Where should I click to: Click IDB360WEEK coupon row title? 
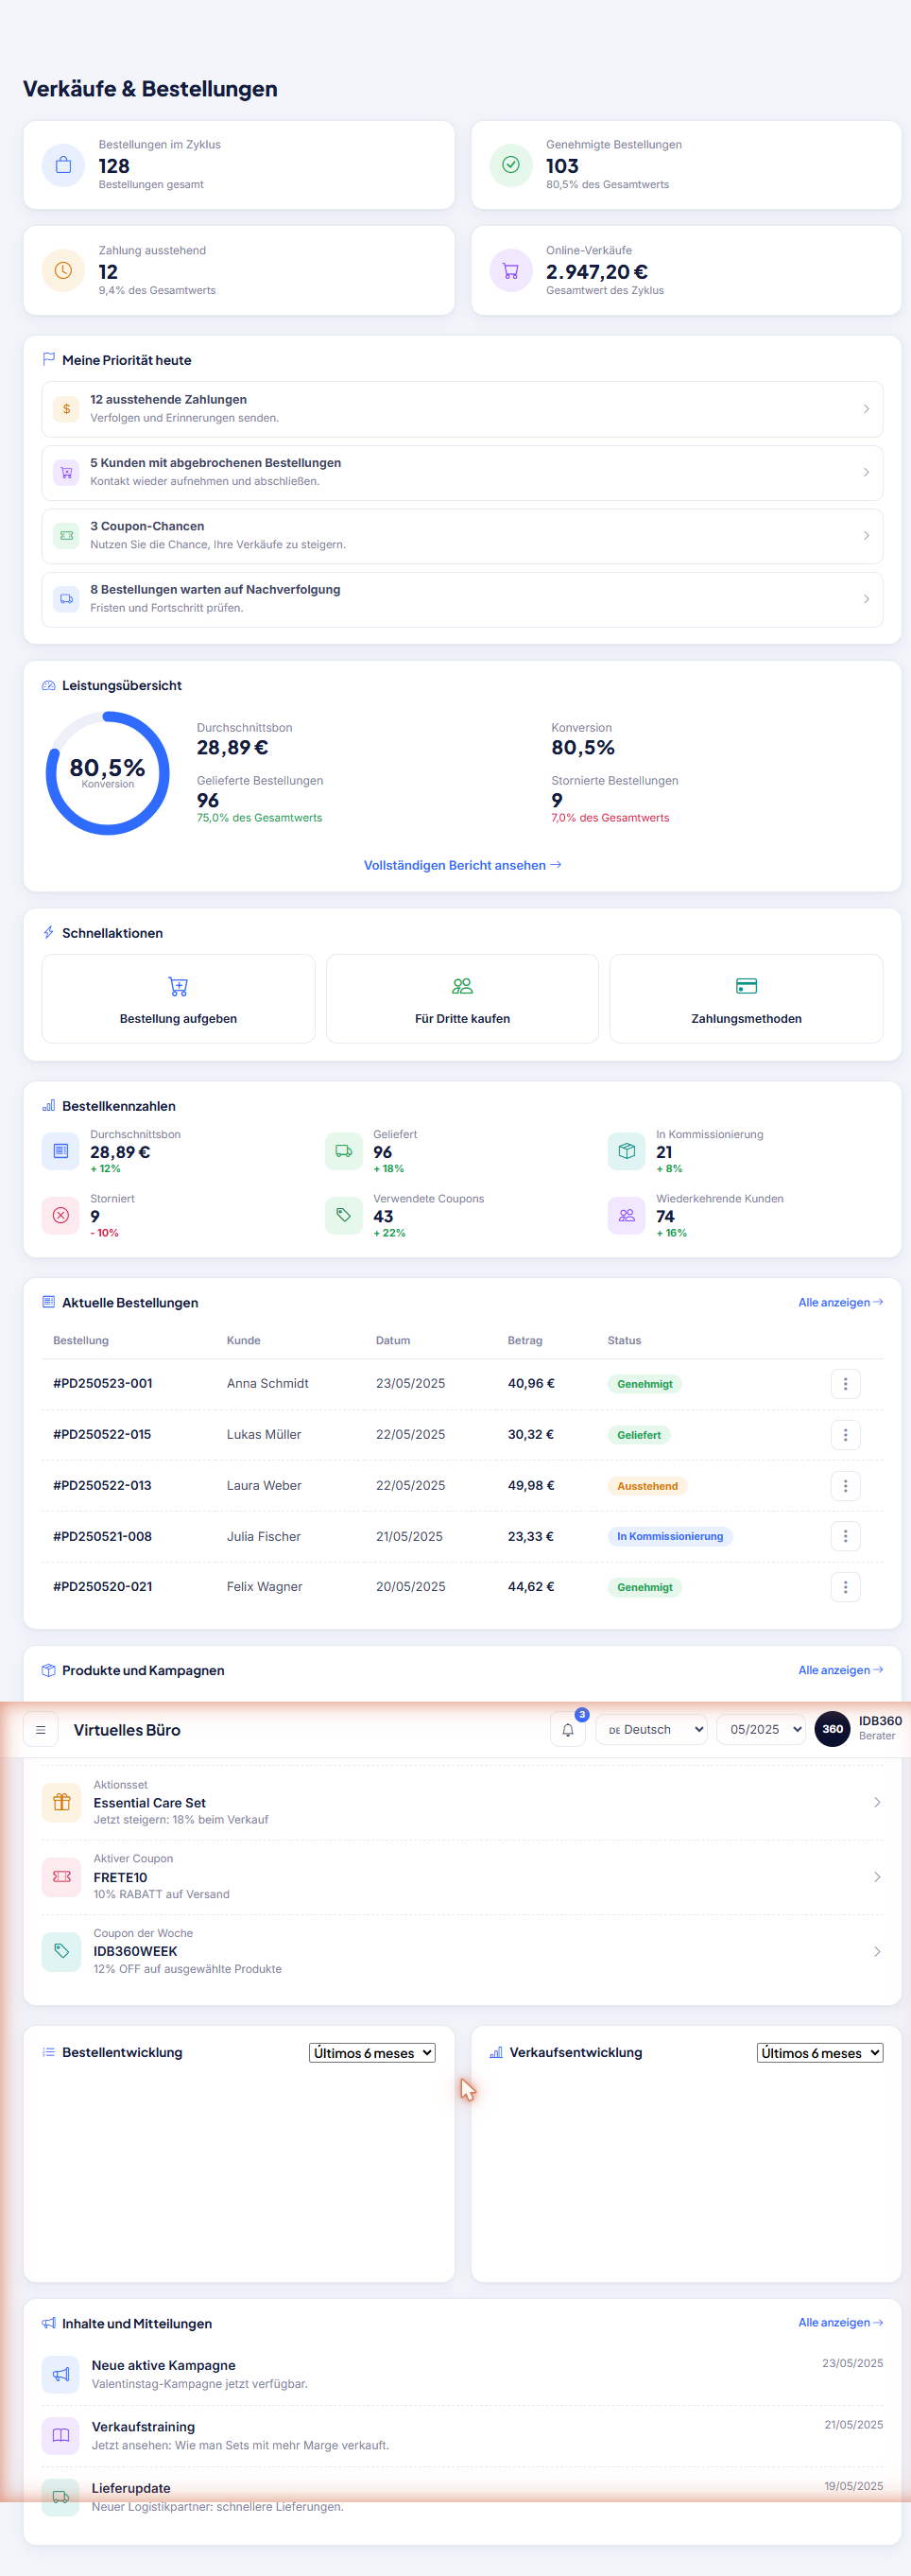[135, 1951]
